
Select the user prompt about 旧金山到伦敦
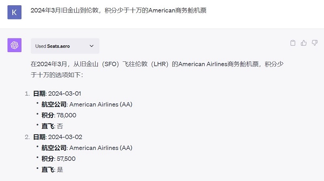pos(118,11)
